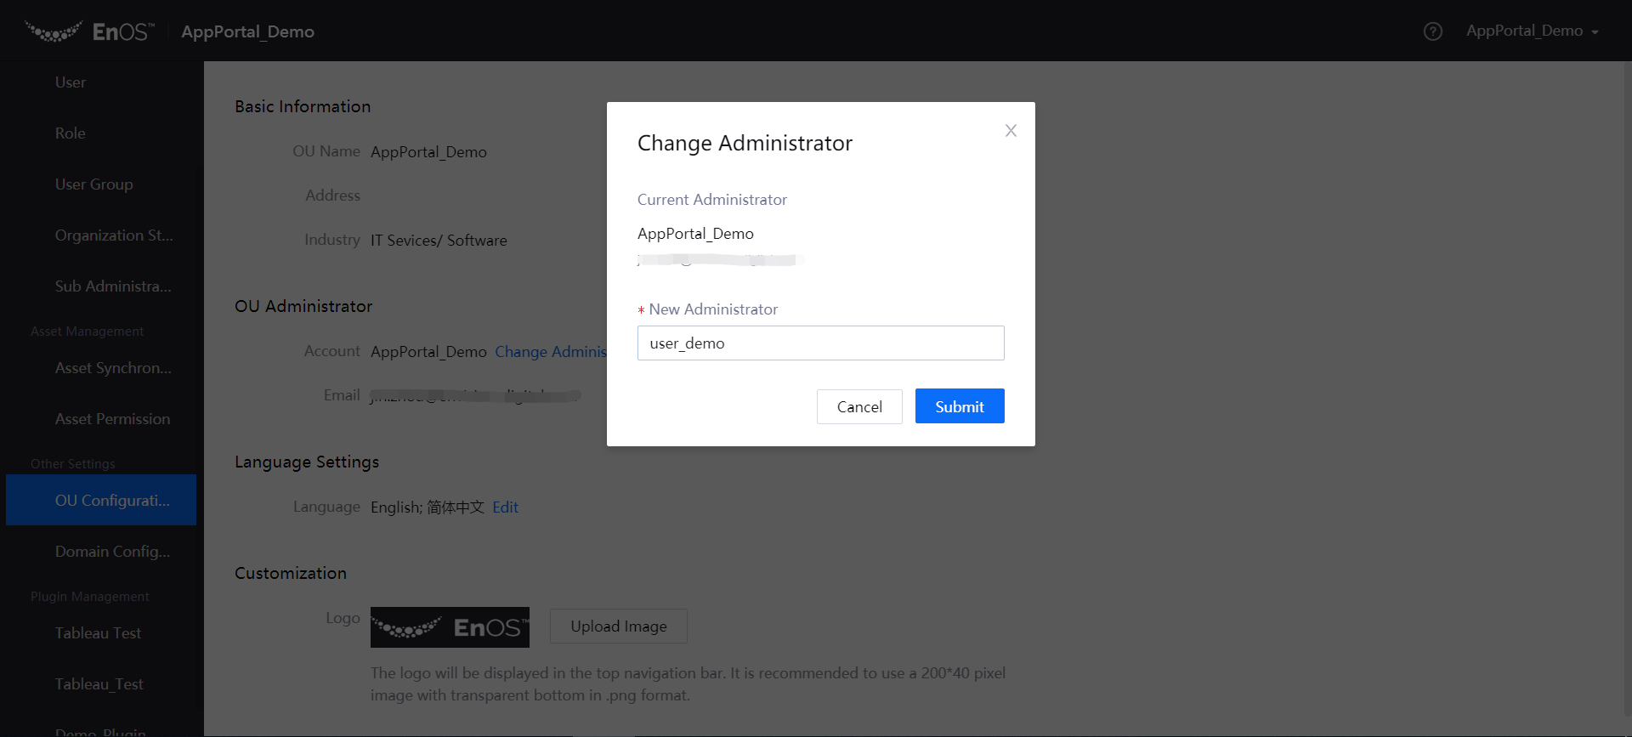This screenshot has height=737, width=1632.
Task: Open the Tableau Test plugin
Action: 99,633
